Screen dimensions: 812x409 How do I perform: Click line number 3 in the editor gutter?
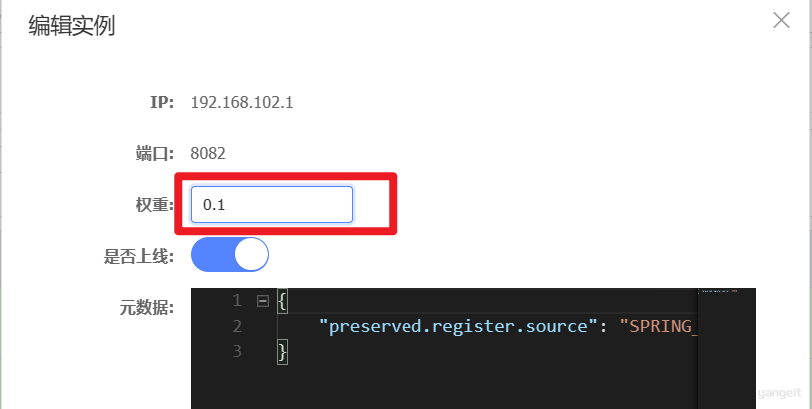point(237,351)
